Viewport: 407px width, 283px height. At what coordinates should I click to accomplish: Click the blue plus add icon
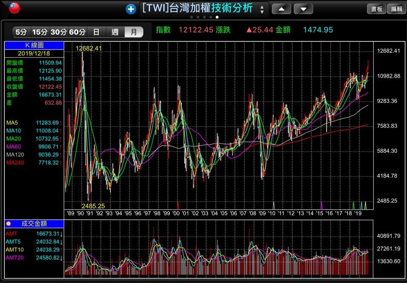click(x=131, y=9)
